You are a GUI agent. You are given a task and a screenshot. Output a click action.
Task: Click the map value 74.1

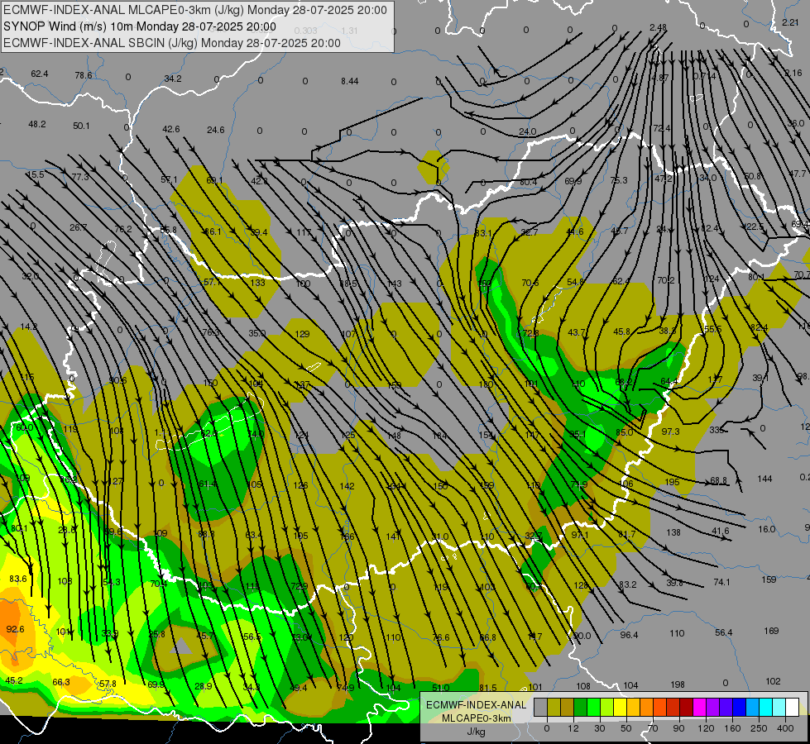(x=721, y=582)
